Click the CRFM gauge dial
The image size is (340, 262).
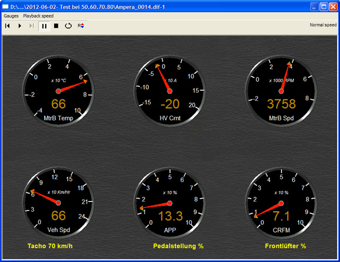tap(282, 203)
